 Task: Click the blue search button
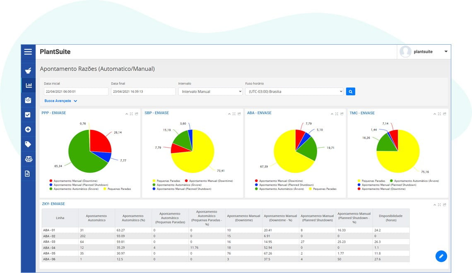click(x=350, y=91)
